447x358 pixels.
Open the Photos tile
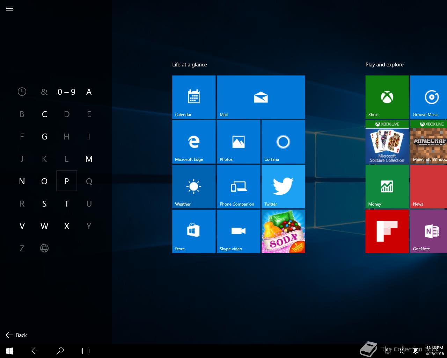239,142
